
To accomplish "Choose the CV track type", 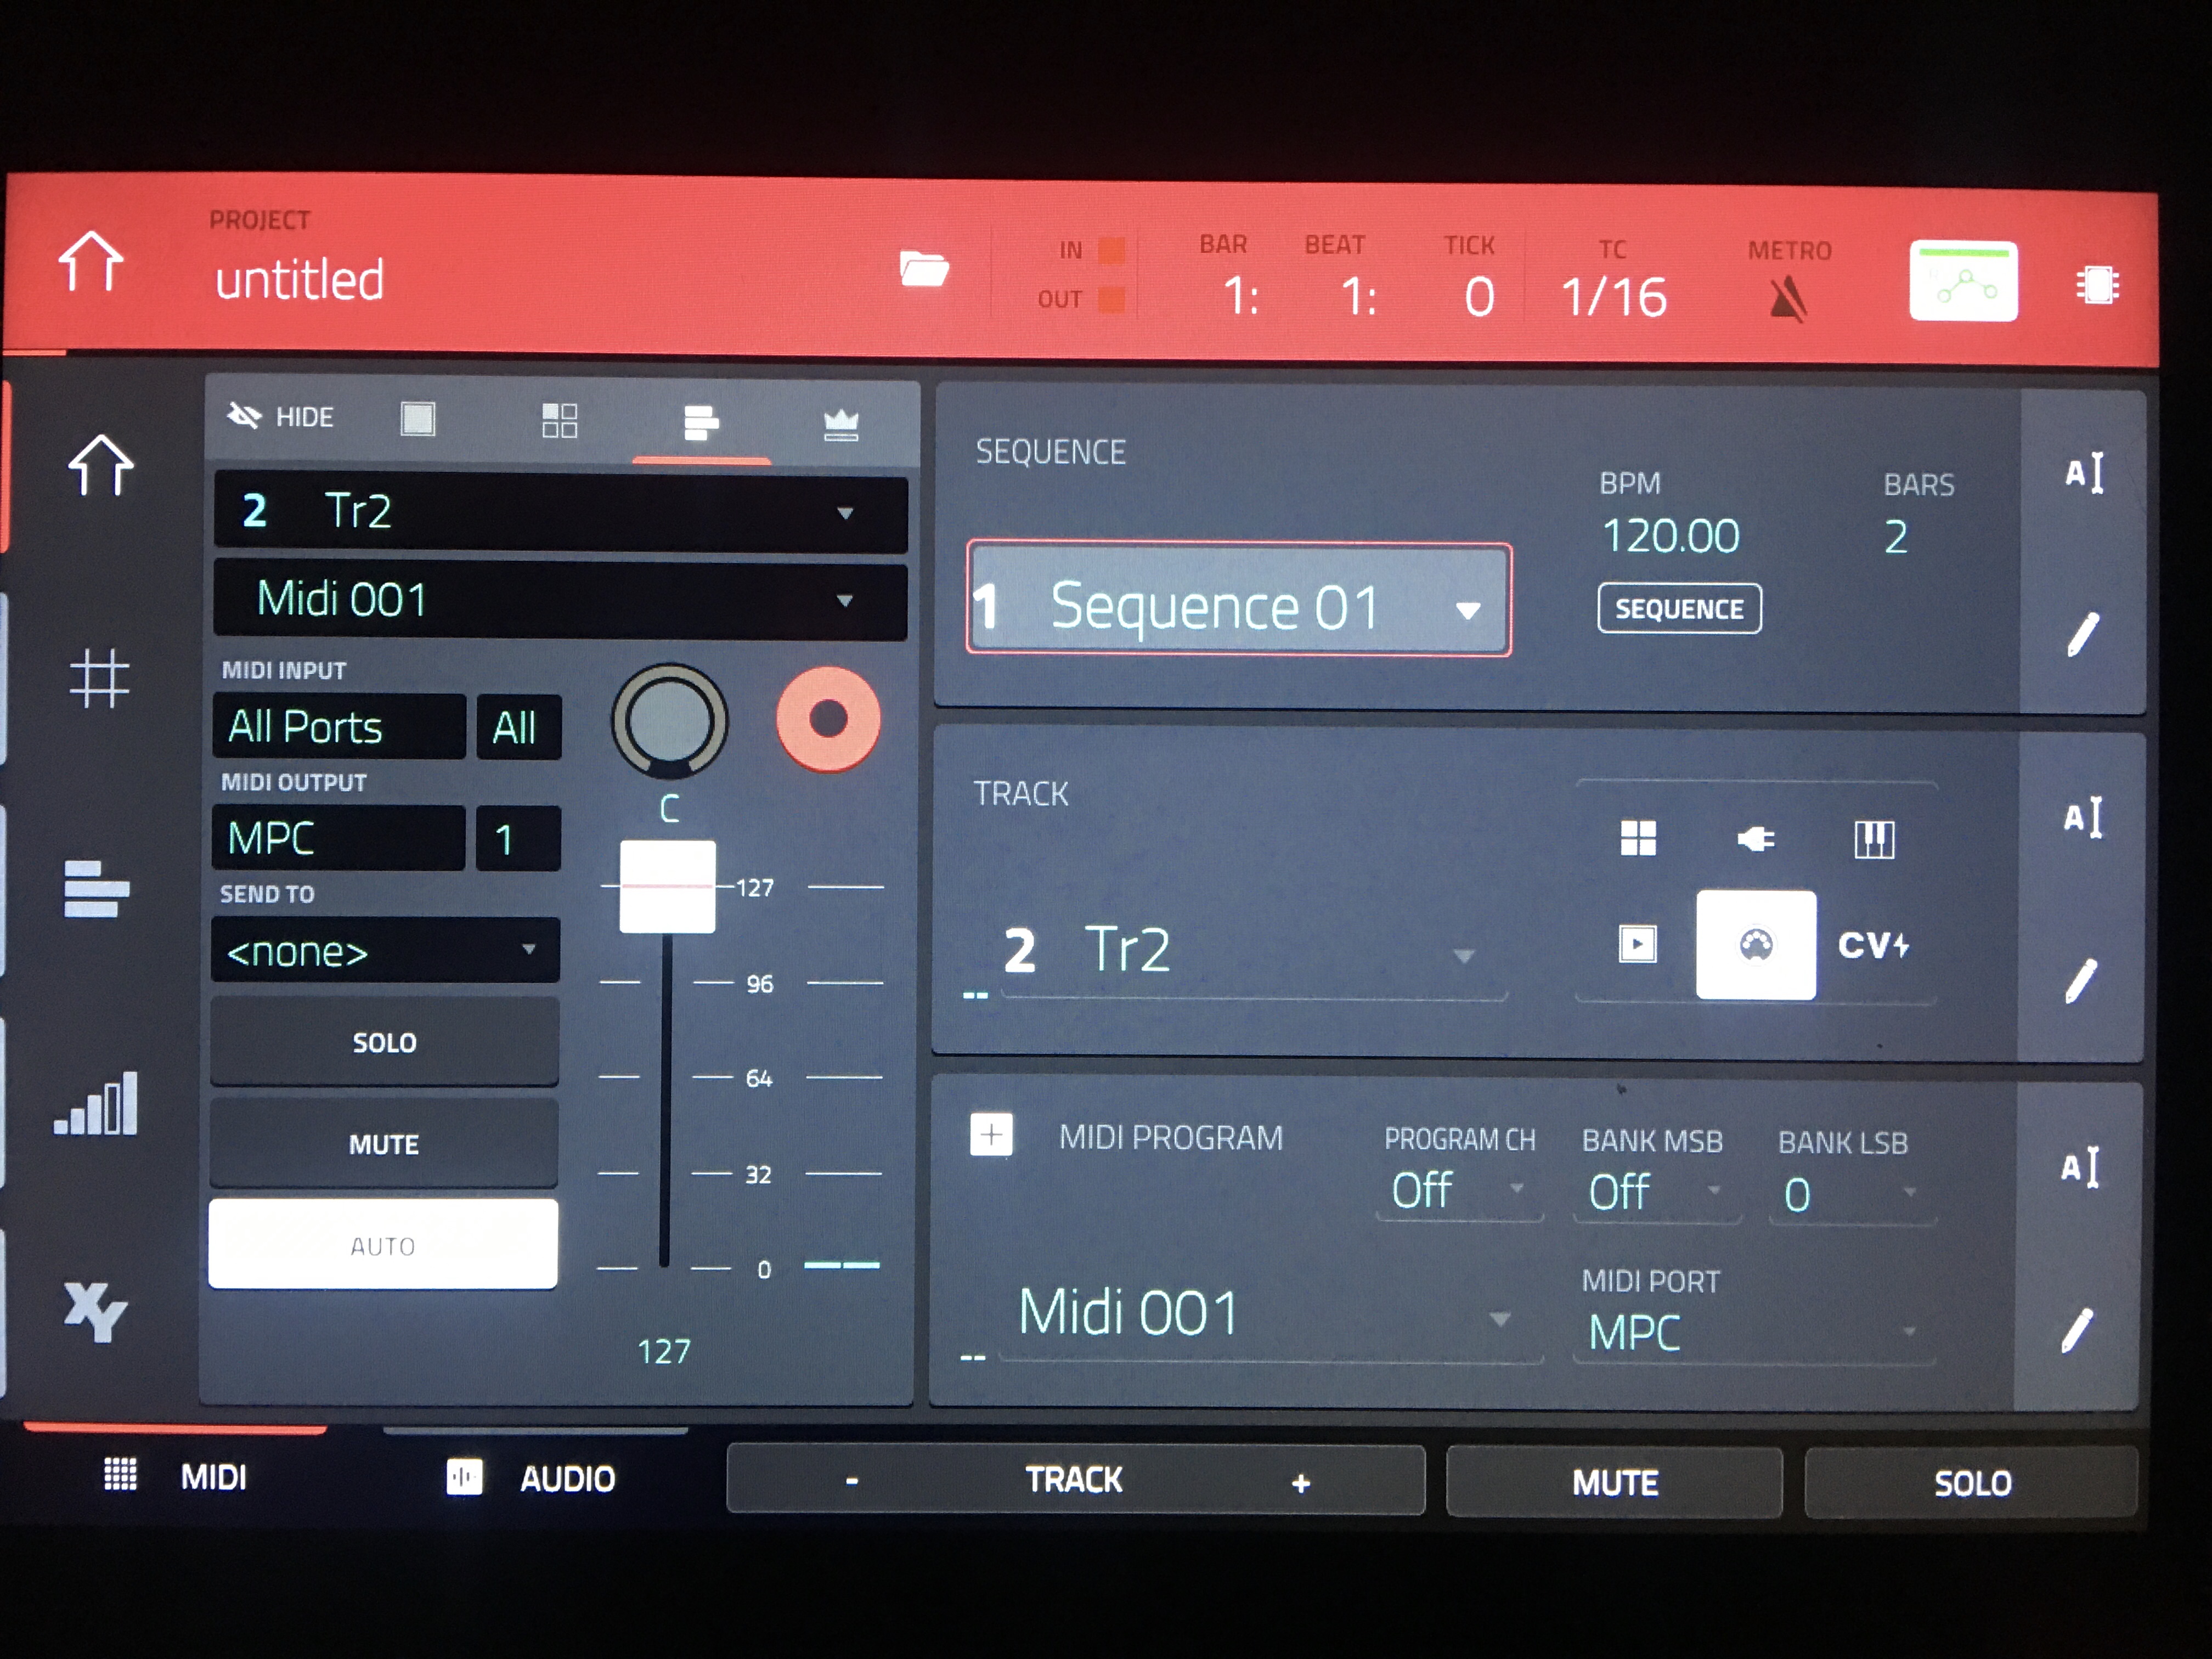I will 1873,945.
